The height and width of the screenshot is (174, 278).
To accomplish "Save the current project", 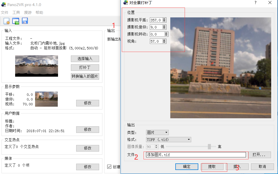I will [x=24, y=21].
